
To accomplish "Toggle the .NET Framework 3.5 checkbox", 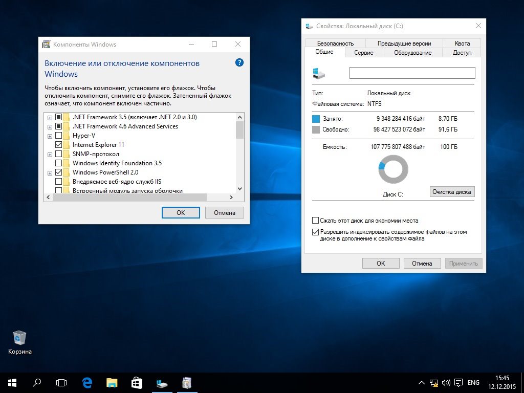I will 58,117.
